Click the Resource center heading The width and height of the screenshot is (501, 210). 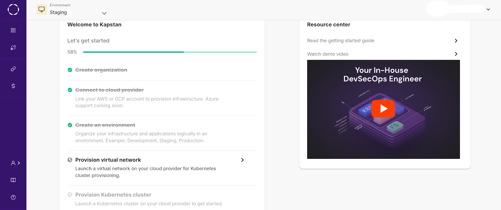tap(328, 25)
